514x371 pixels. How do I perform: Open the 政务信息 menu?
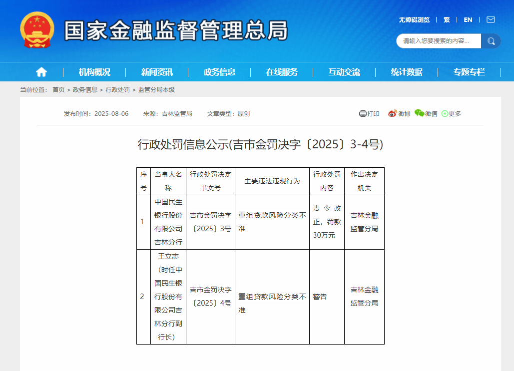coord(219,72)
